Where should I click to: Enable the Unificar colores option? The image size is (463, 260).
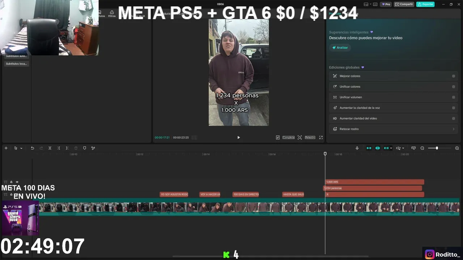454,87
